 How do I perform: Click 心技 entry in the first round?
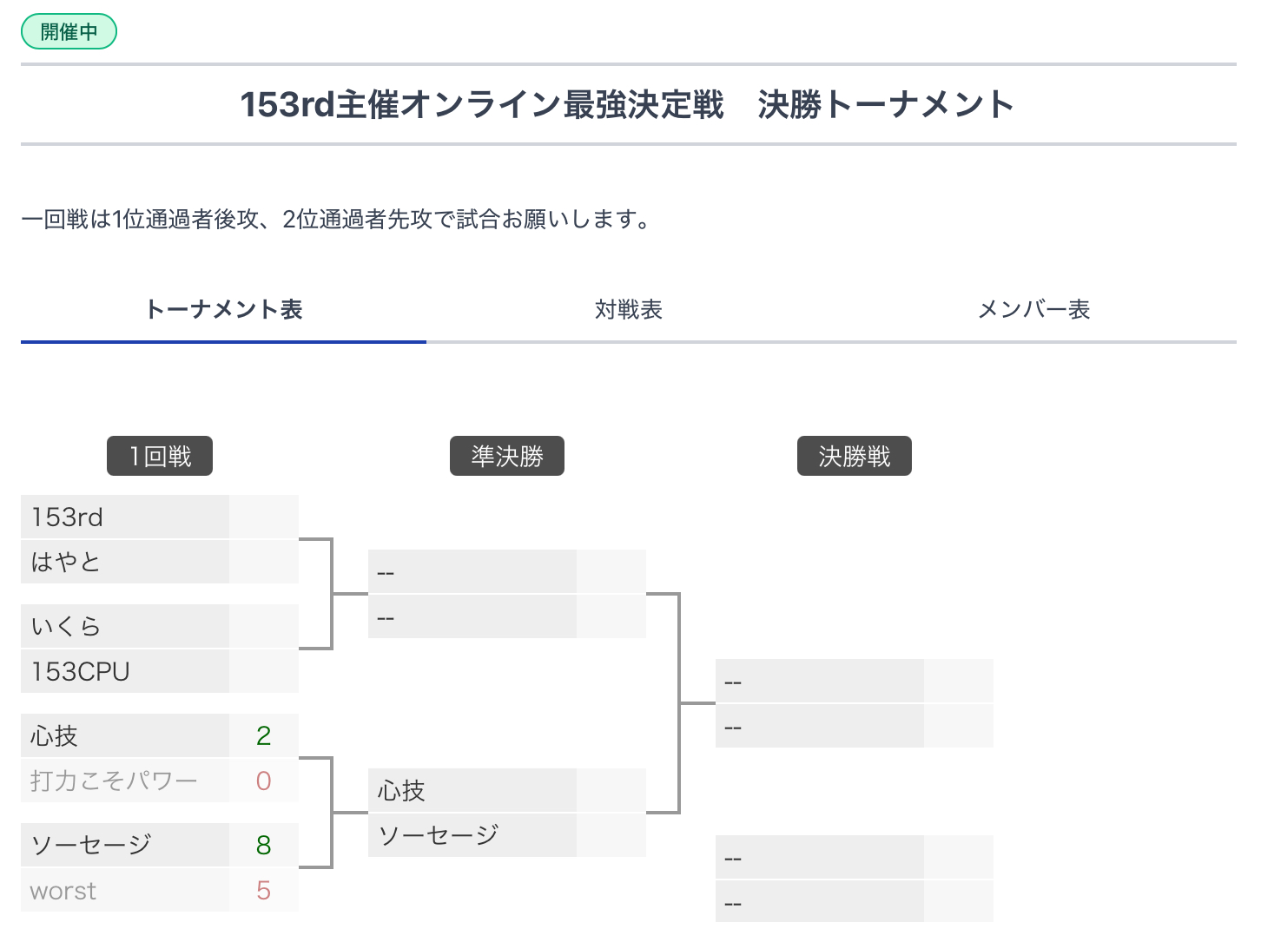coord(125,735)
